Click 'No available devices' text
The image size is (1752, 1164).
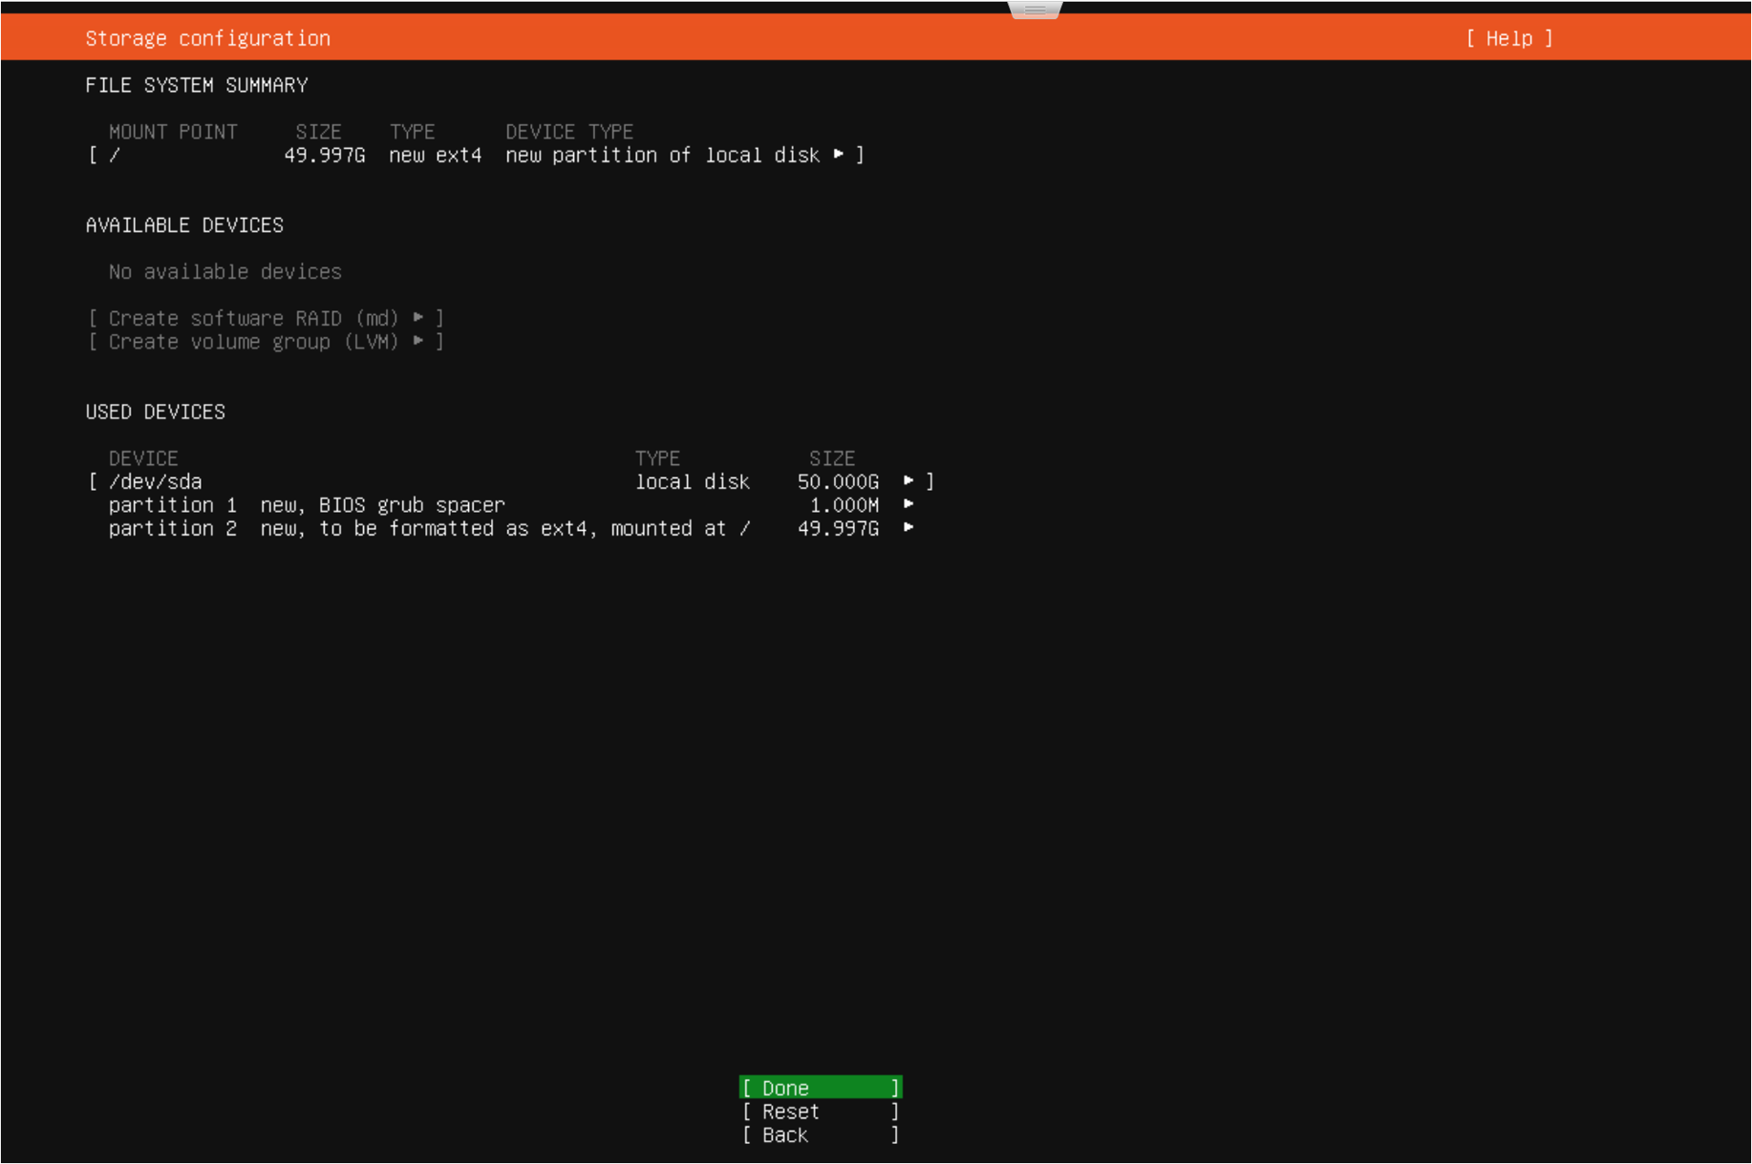[224, 272]
